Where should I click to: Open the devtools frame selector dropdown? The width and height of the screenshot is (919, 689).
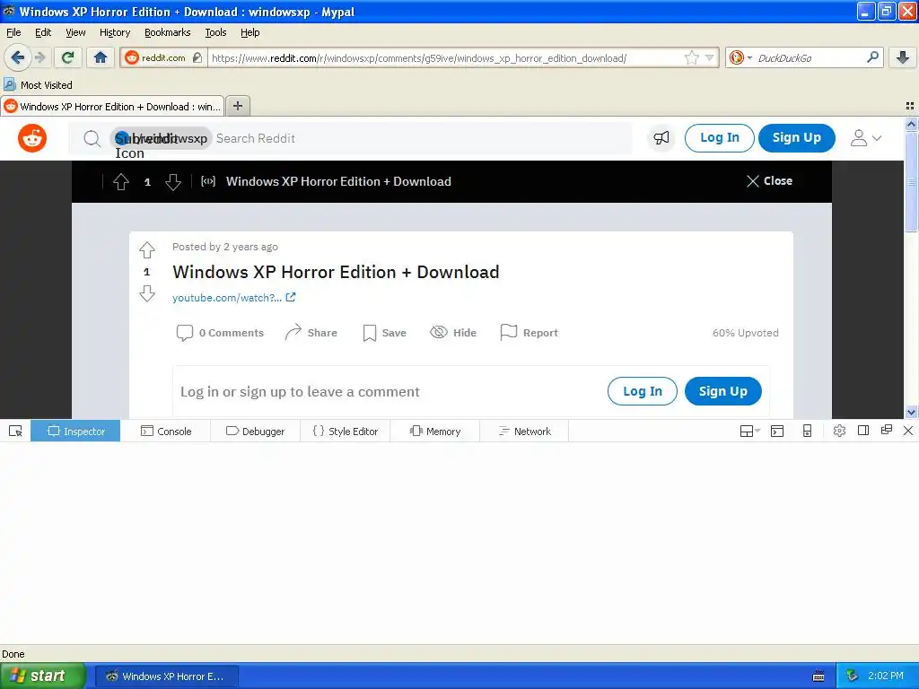coord(749,432)
